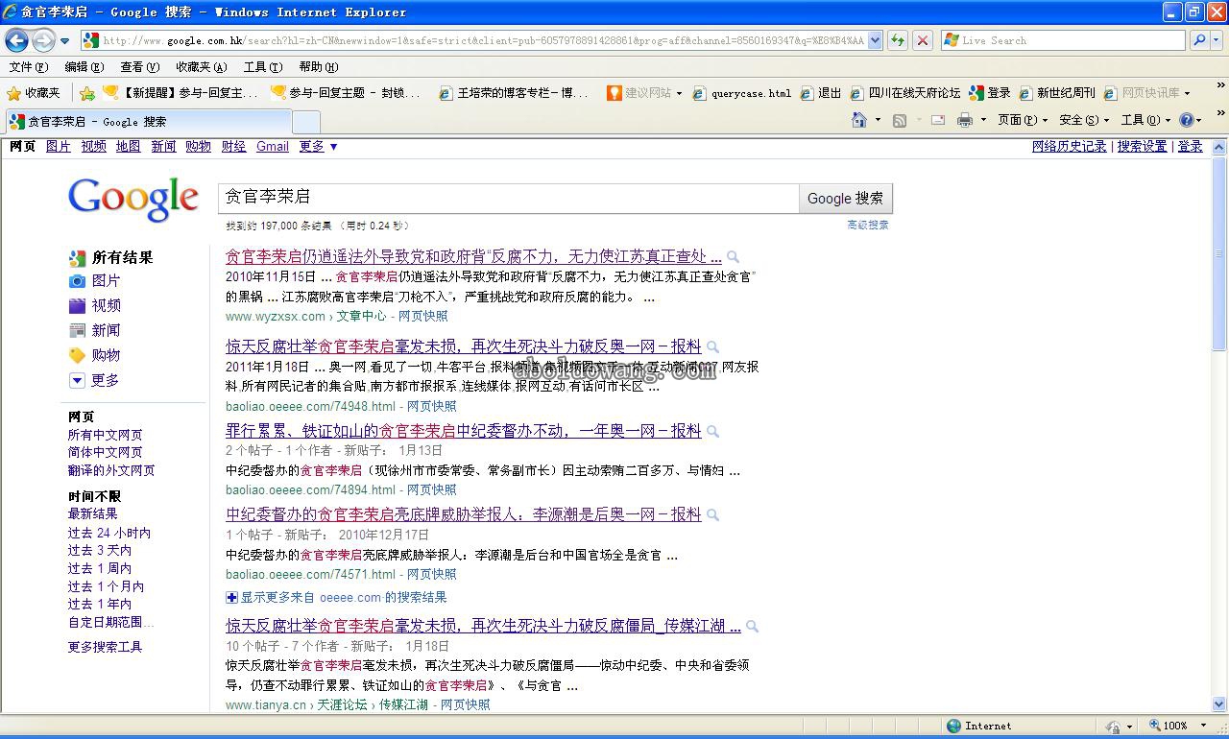1229x739 pixels.
Task: Open the search provider dropdown arrow
Action: tap(1217, 40)
